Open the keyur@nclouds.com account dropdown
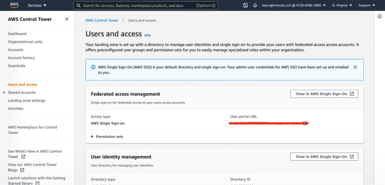Image resolution: width=385 pixels, height=185 pixels. coord(294,5)
